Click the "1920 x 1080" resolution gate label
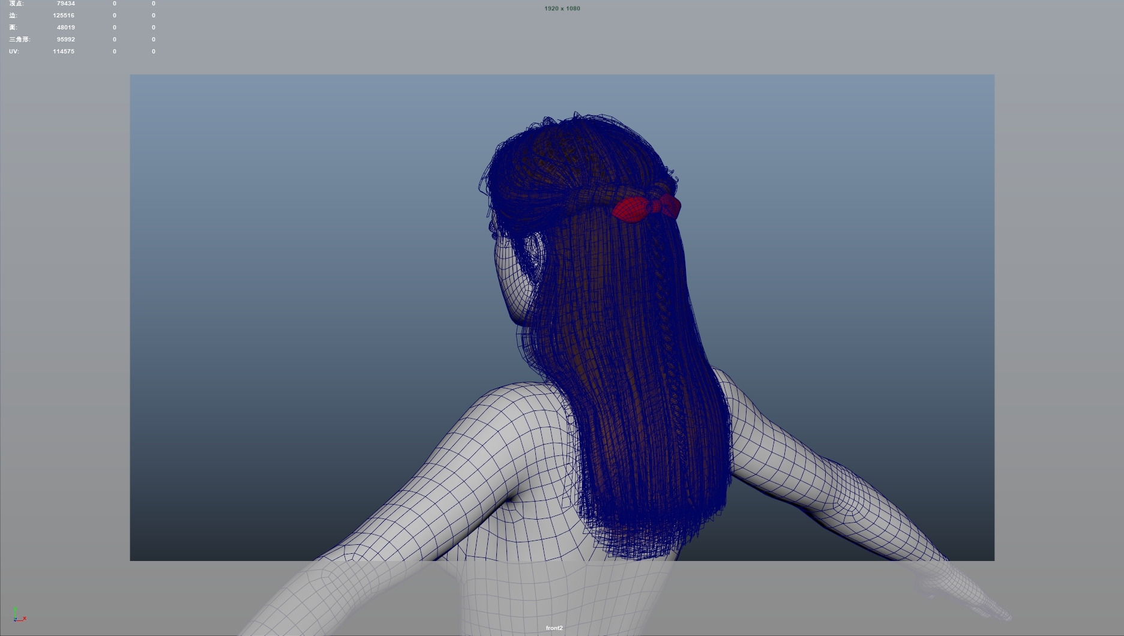 click(x=562, y=8)
